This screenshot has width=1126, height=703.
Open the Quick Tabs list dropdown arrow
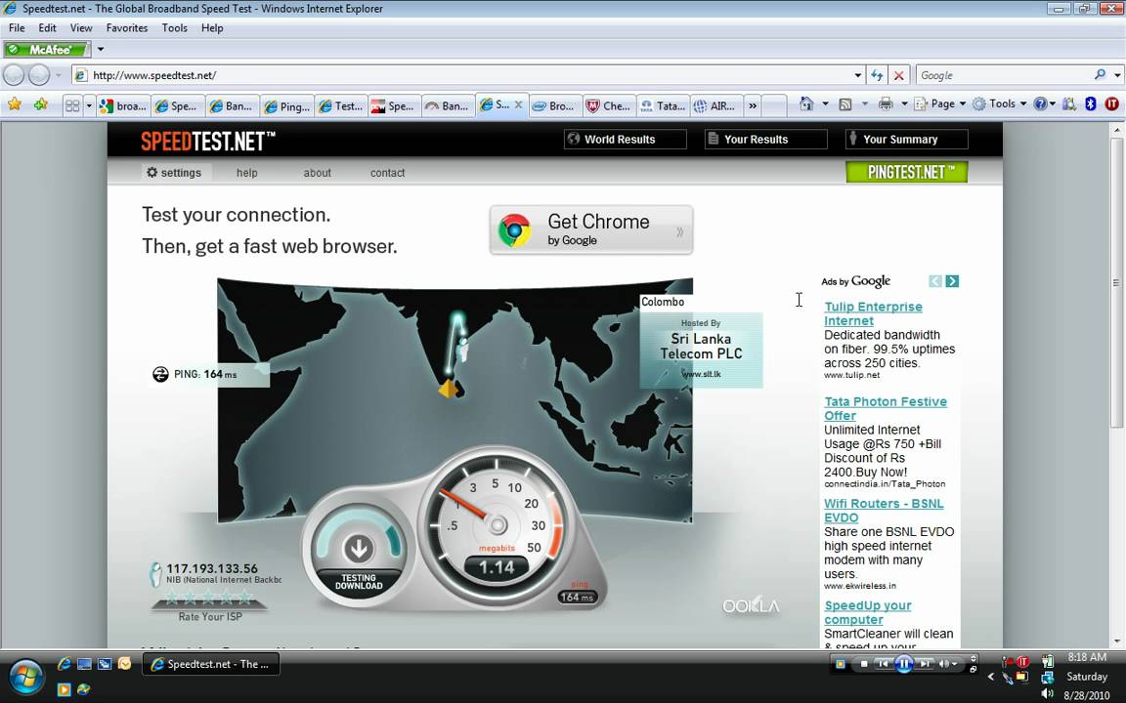click(89, 105)
